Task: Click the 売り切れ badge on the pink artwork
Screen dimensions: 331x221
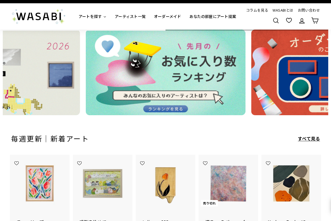Action: (x=209, y=203)
